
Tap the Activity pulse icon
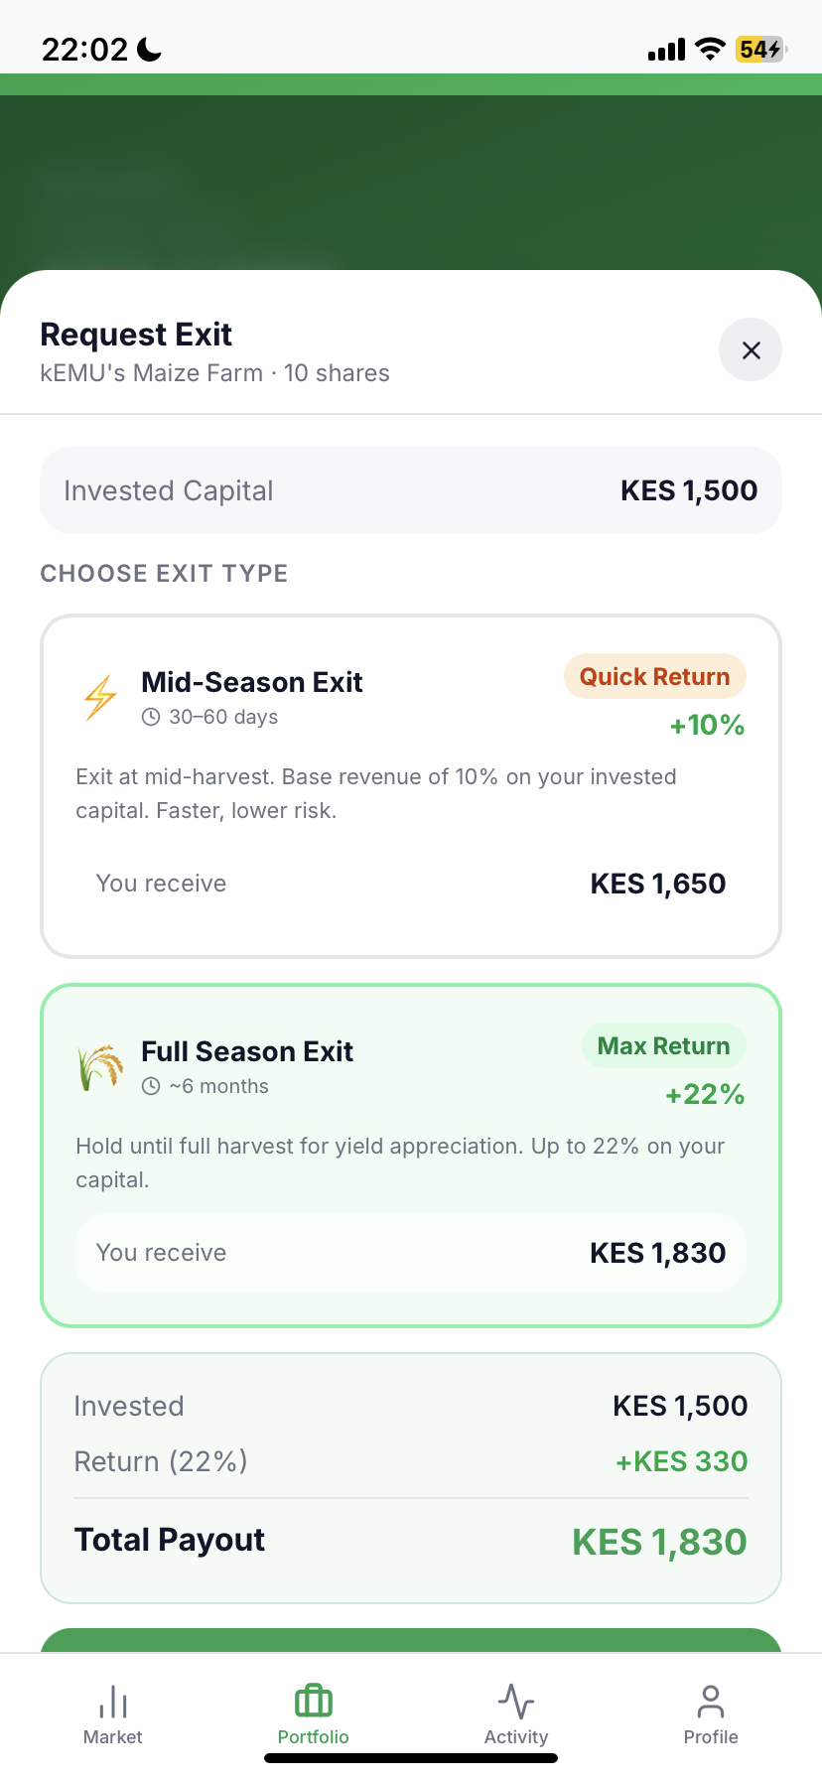516,1701
